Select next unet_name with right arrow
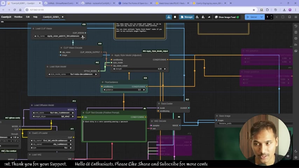The image size is (299, 168). [73, 113]
